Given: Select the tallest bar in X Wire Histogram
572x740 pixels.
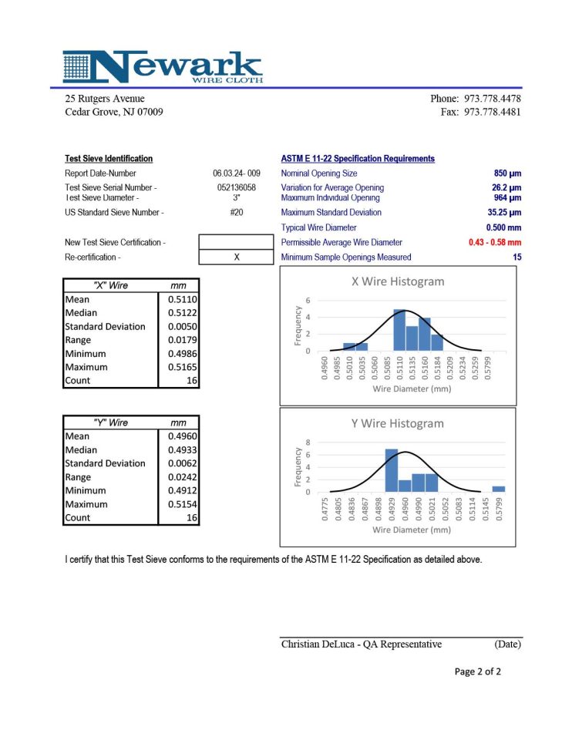Looking at the screenshot, I should point(399,330).
